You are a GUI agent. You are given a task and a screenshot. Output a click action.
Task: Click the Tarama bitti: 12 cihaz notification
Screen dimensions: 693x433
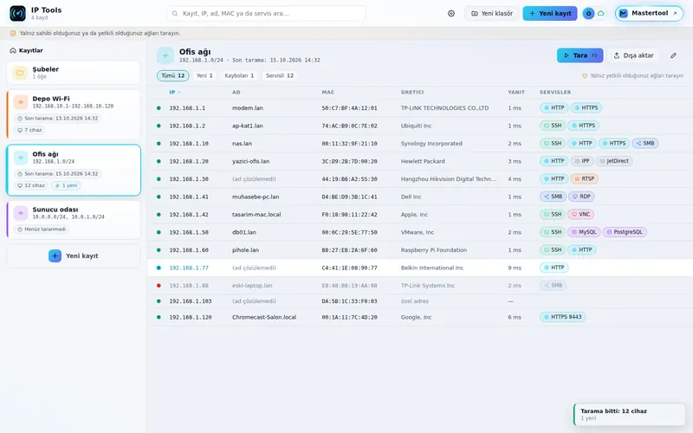630,414
